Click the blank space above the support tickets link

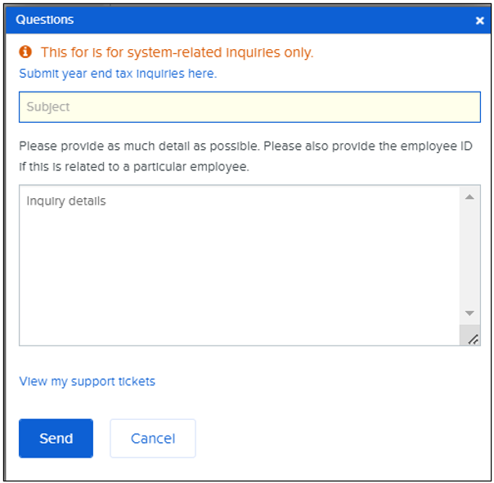point(245,359)
